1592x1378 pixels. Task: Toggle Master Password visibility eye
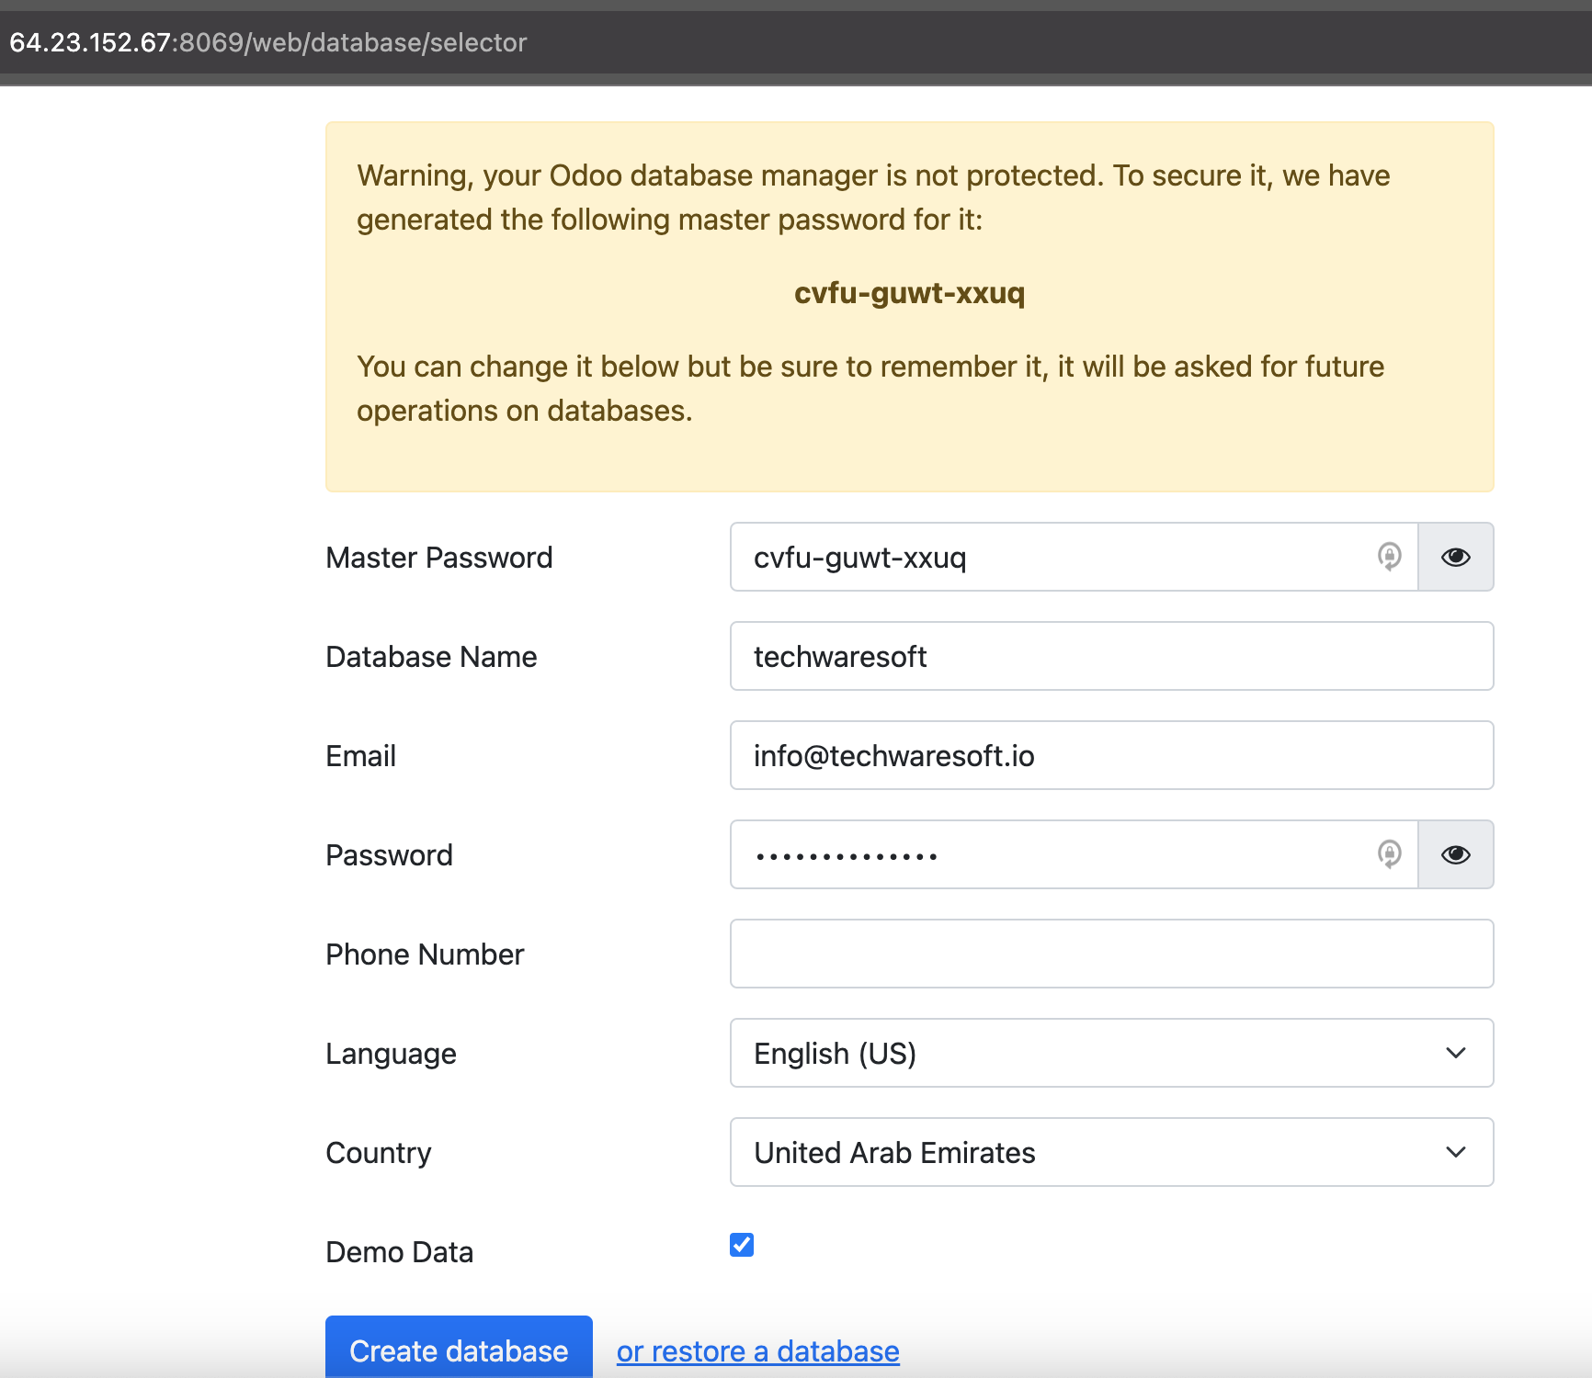pos(1456,557)
